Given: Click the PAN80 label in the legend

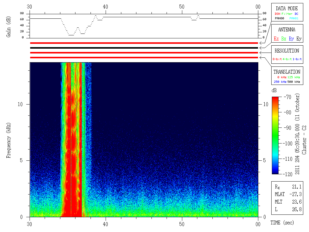Looking at the screenshot, I should click(x=279, y=18).
